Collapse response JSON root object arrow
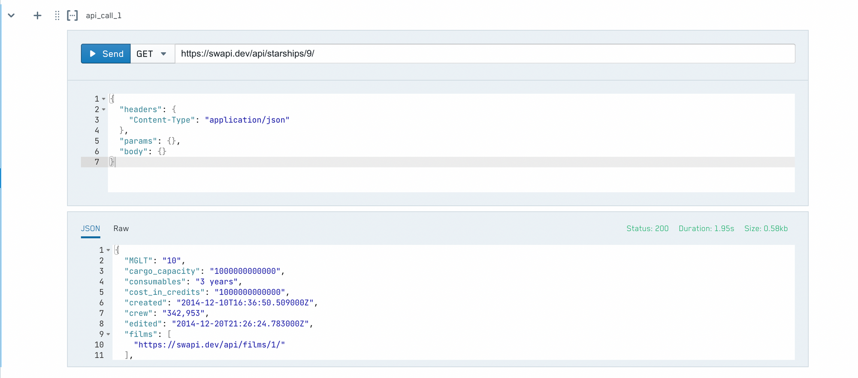This screenshot has width=858, height=378. coord(109,250)
